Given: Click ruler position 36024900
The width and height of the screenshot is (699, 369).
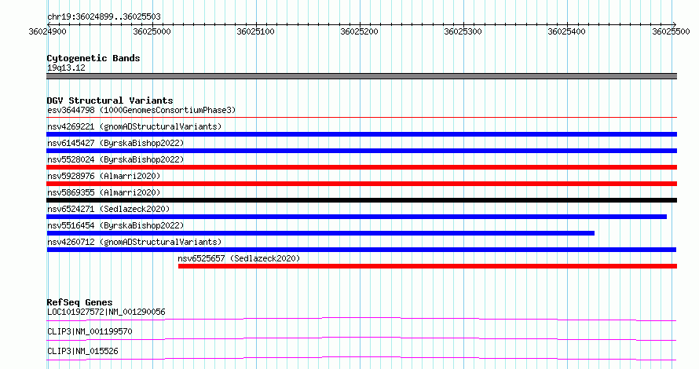Looking at the screenshot, I should tap(47, 31).
